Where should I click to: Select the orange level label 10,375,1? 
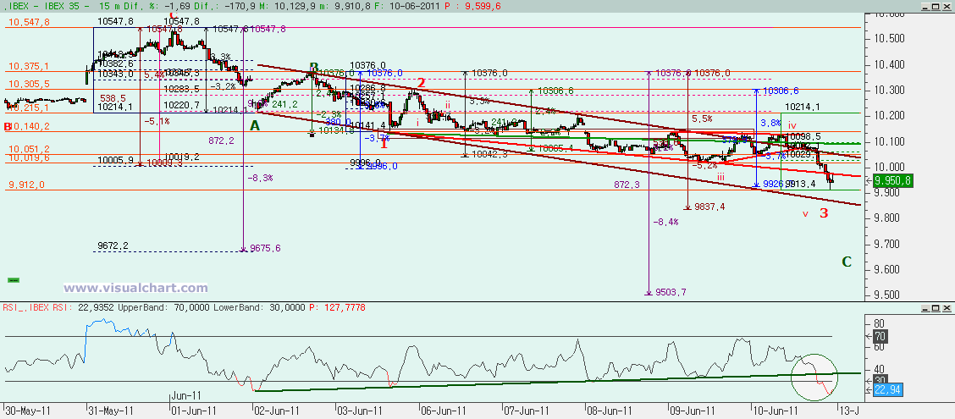(x=30, y=66)
